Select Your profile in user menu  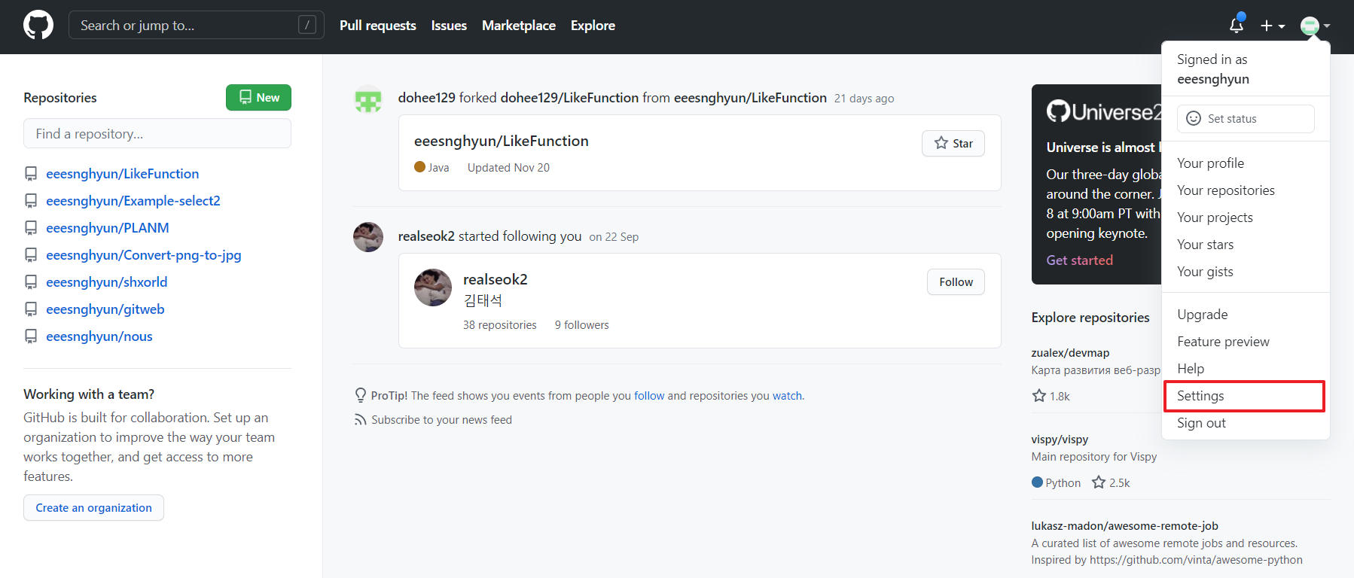coord(1246,163)
